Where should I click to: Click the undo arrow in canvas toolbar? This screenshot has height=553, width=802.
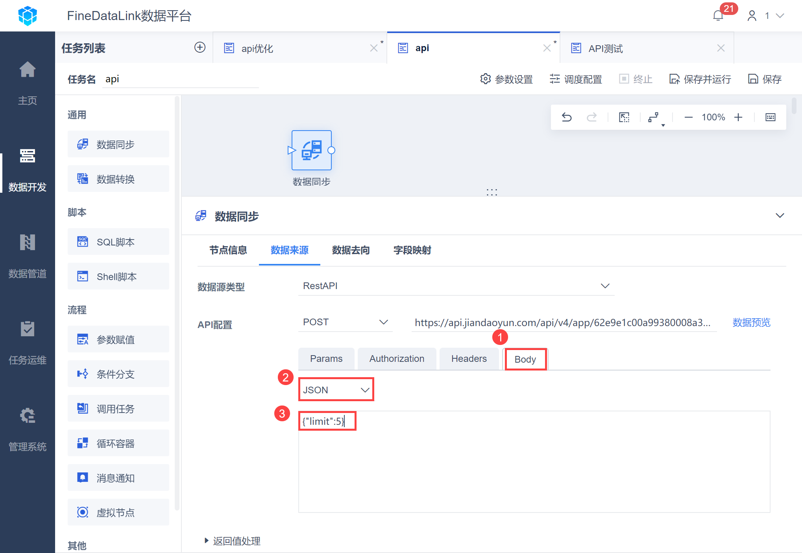[x=567, y=117]
